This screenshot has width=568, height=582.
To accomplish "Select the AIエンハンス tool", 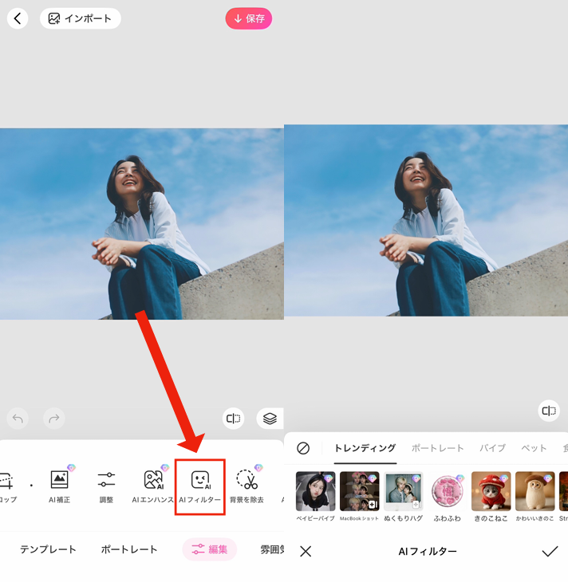I will (153, 485).
